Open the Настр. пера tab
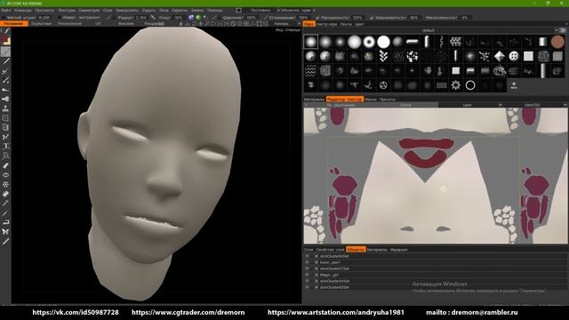The width and height of the screenshot is (569, 320). click(x=326, y=24)
